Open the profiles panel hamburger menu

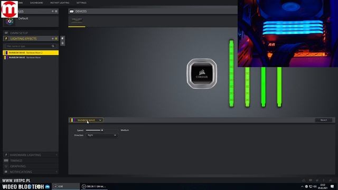coord(57,11)
